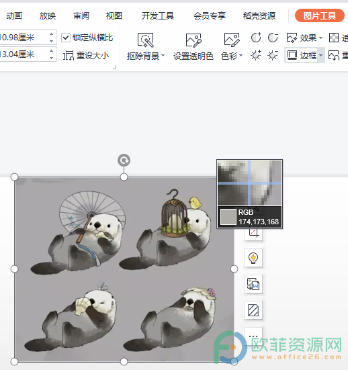The height and width of the screenshot is (370, 348).
Task: Click the height field showing 0.98厘米
Action: pyautogui.click(x=24, y=38)
